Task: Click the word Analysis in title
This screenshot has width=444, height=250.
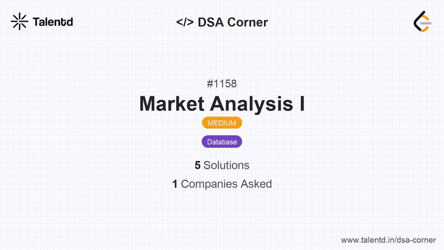Action: pos(252,104)
